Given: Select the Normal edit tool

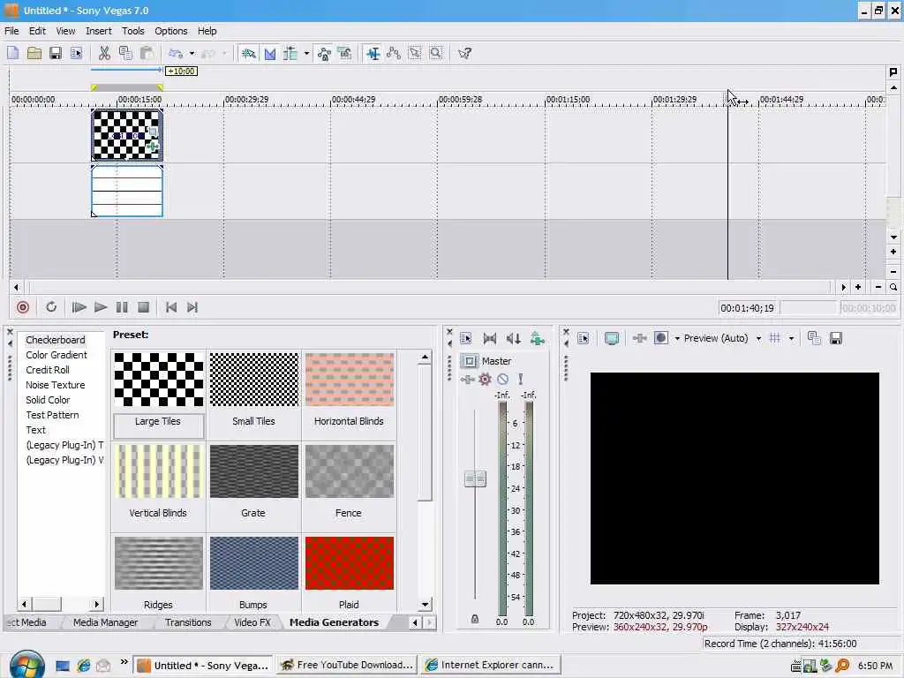Looking at the screenshot, I should point(373,53).
